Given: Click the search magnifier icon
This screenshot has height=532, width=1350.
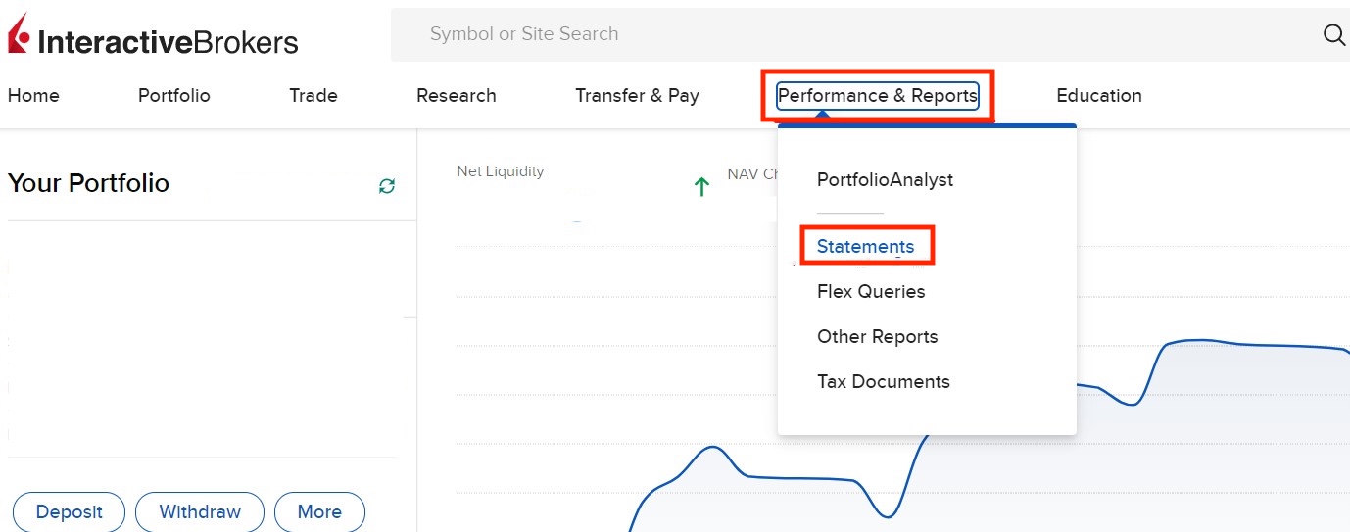Looking at the screenshot, I should tap(1334, 34).
